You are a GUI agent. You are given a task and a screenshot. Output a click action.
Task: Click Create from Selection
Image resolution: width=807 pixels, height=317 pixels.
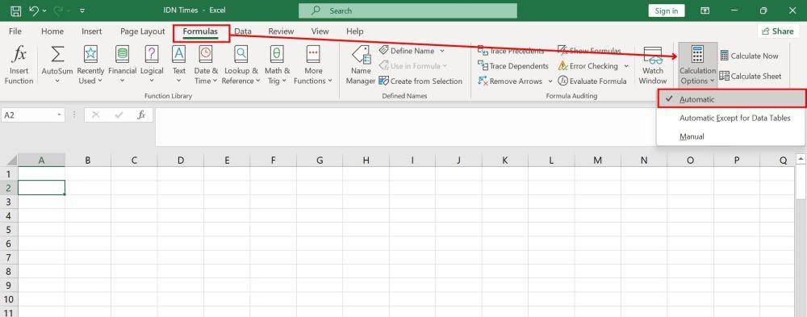(x=420, y=81)
